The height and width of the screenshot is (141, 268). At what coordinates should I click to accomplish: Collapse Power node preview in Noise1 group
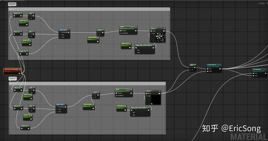coord(160,91)
